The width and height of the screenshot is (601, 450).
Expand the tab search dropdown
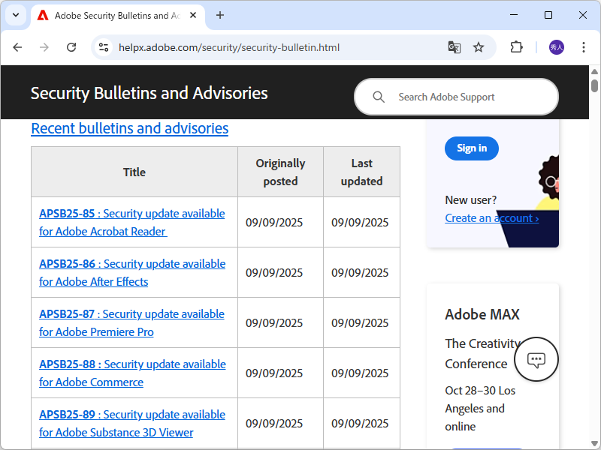tap(15, 15)
